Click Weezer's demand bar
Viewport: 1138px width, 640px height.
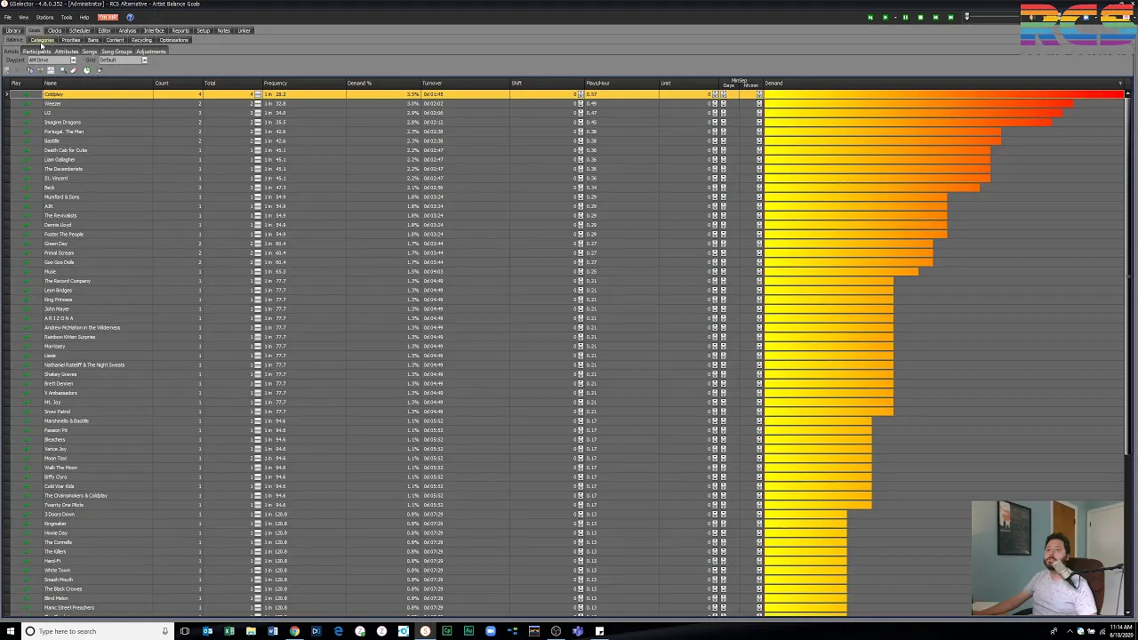click(x=918, y=104)
